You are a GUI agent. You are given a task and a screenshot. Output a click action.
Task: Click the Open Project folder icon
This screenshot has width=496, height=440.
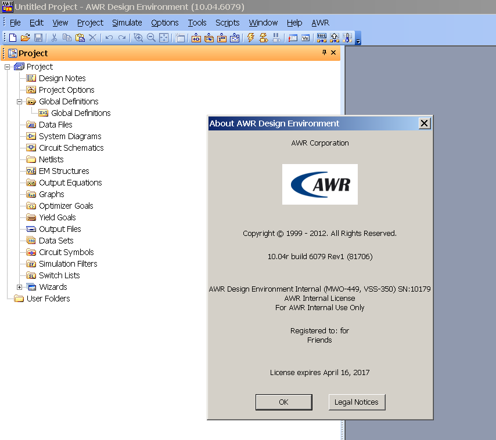click(26, 38)
